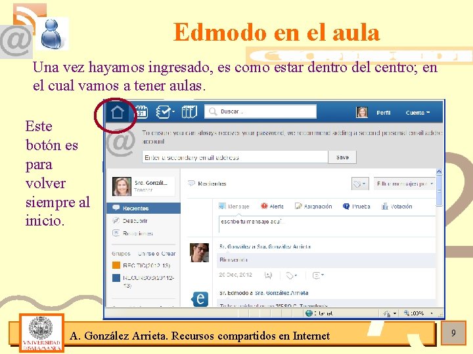Go to the Edmodo home icon
473x354 pixels.
(x=118, y=112)
